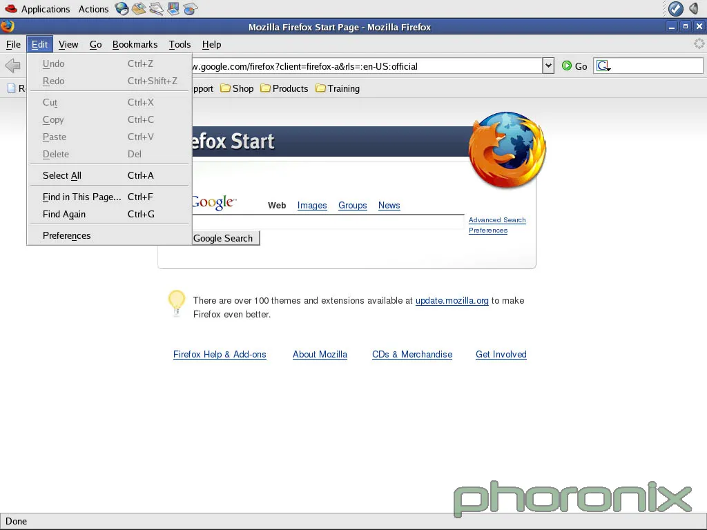Open the CDs & Merchandise link

coord(412,354)
